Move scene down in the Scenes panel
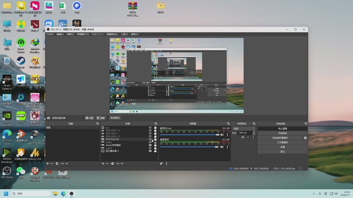 (x=67, y=163)
